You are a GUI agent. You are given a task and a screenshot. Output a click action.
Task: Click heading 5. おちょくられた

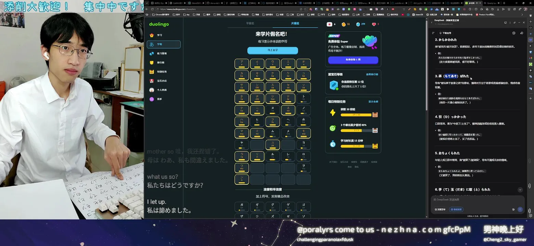[447, 153]
